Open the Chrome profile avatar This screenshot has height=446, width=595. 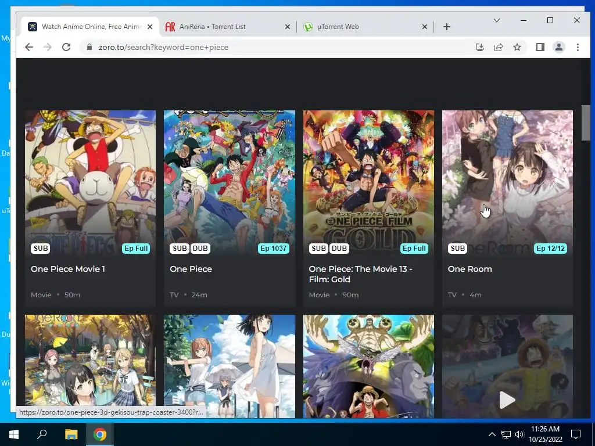pyautogui.click(x=559, y=47)
